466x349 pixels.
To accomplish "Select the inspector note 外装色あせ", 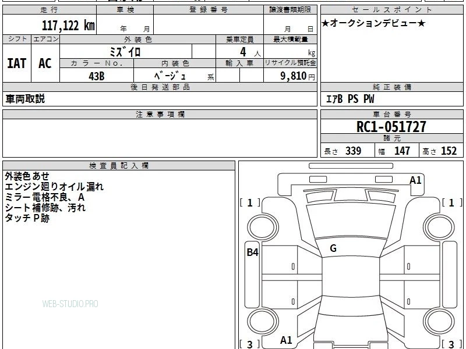I will pyautogui.click(x=27, y=176).
